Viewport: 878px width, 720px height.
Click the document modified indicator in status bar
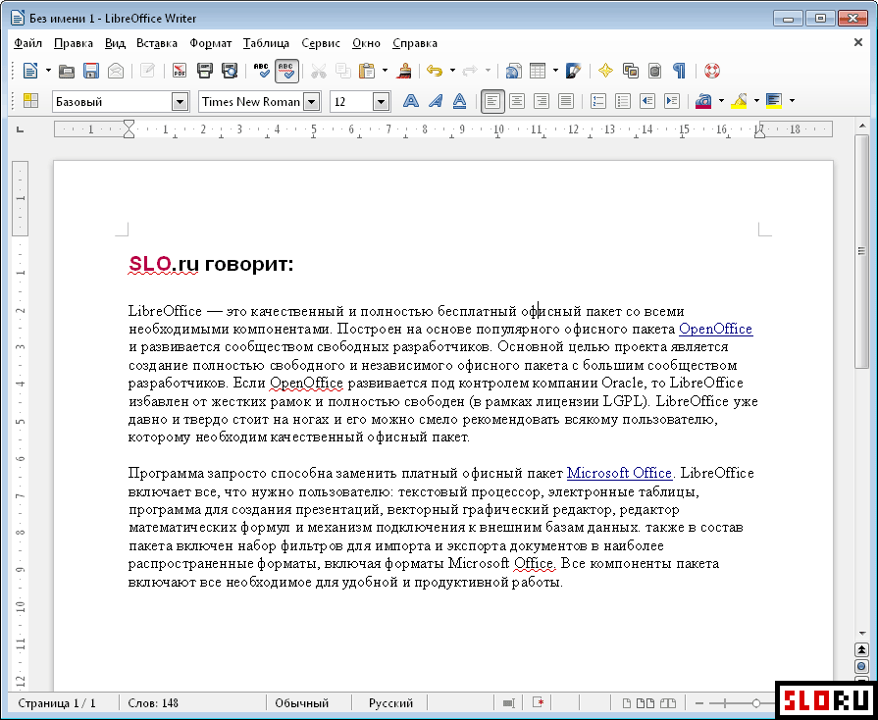pyautogui.click(x=539, y=702)
